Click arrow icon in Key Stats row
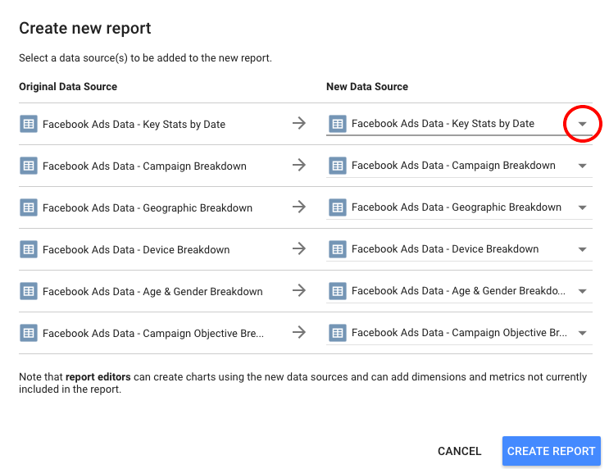 point(299,123)
